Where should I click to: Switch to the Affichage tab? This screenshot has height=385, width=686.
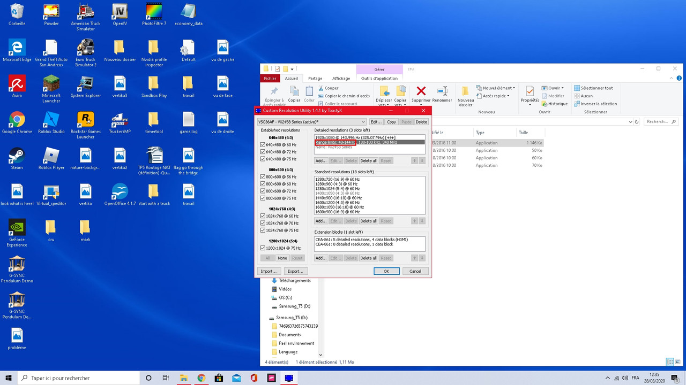(x=342, y=78)
